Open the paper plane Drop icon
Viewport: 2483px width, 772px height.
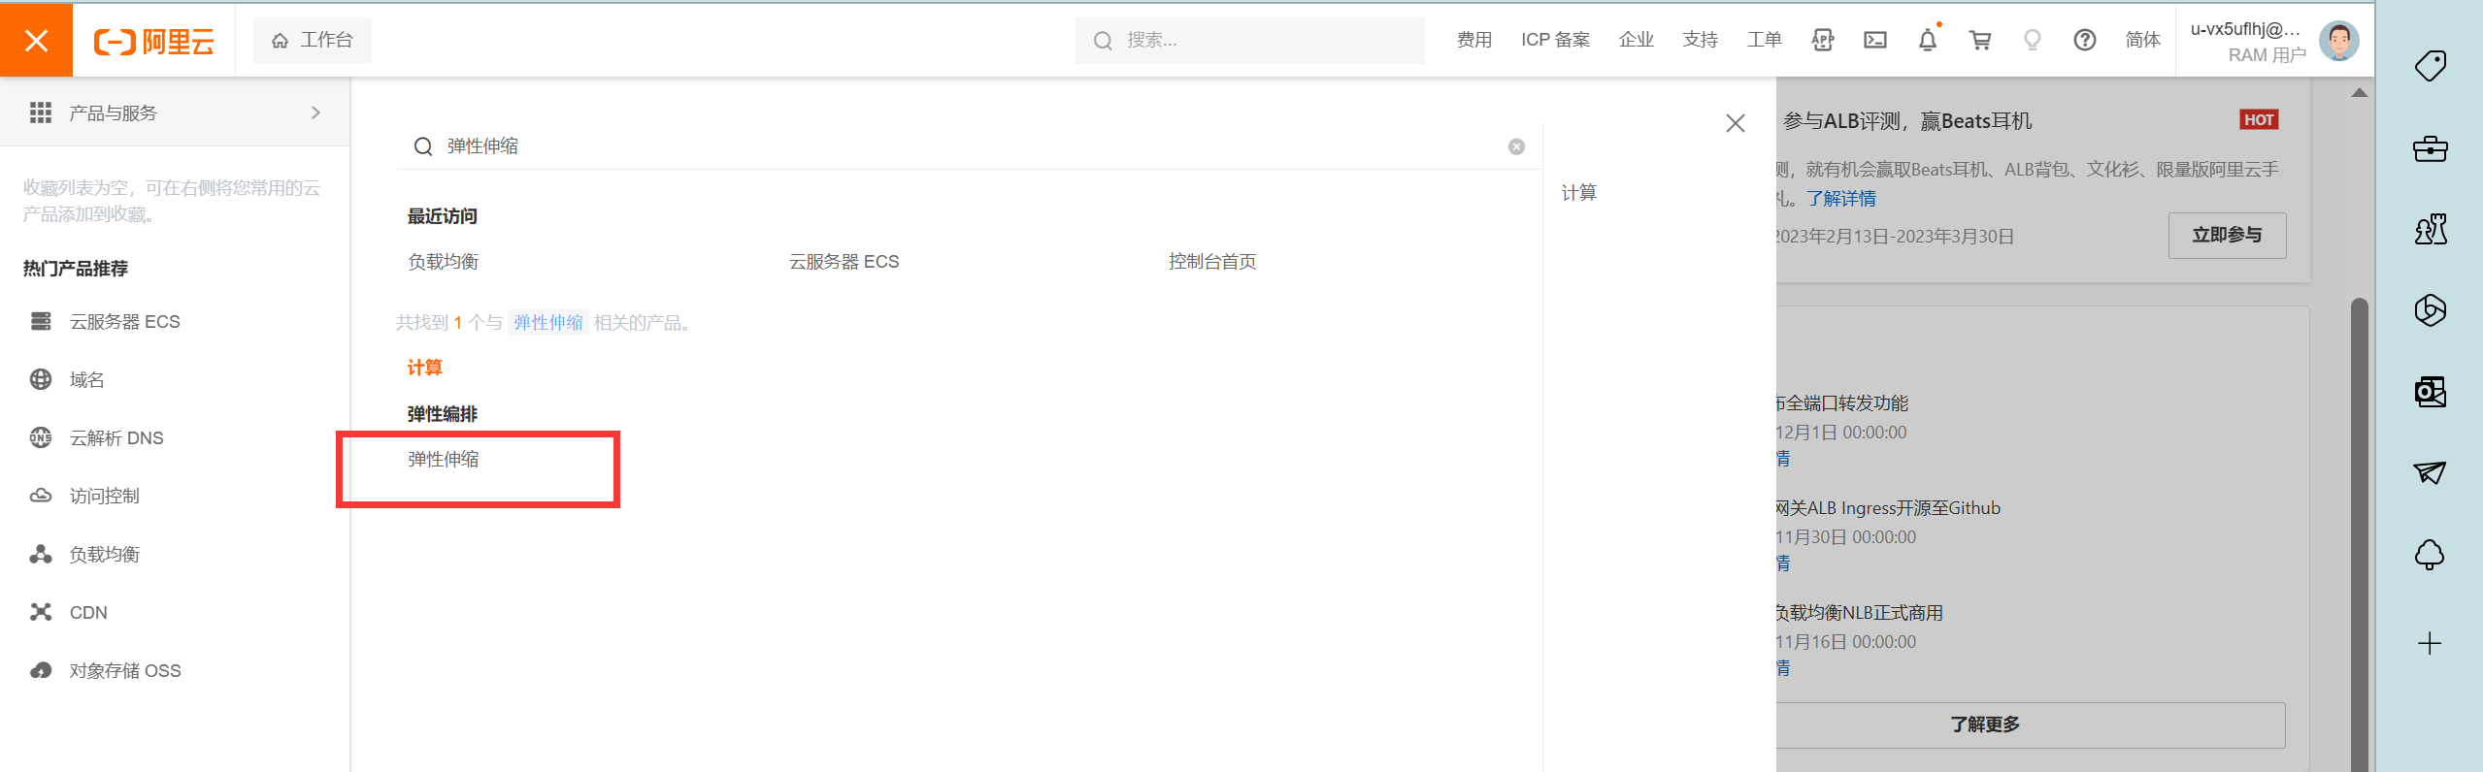click(x=2430, y=472)
